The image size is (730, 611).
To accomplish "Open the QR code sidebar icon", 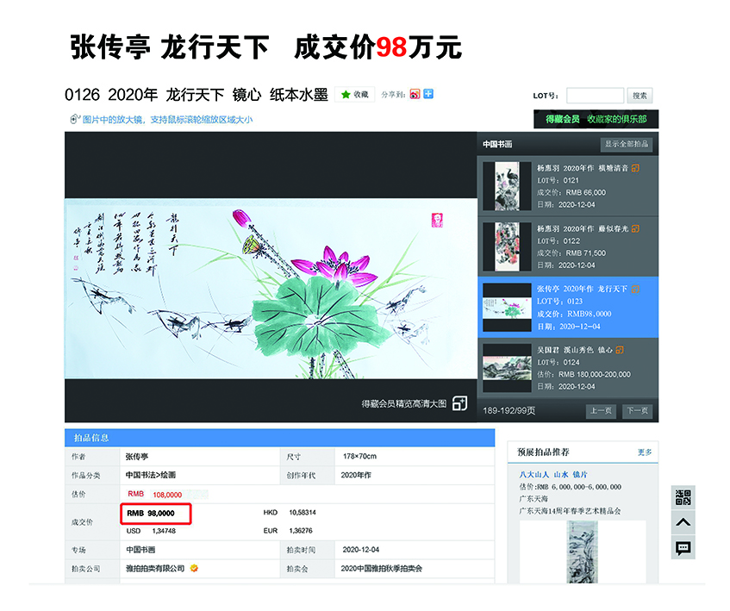I will pos(683,497).
